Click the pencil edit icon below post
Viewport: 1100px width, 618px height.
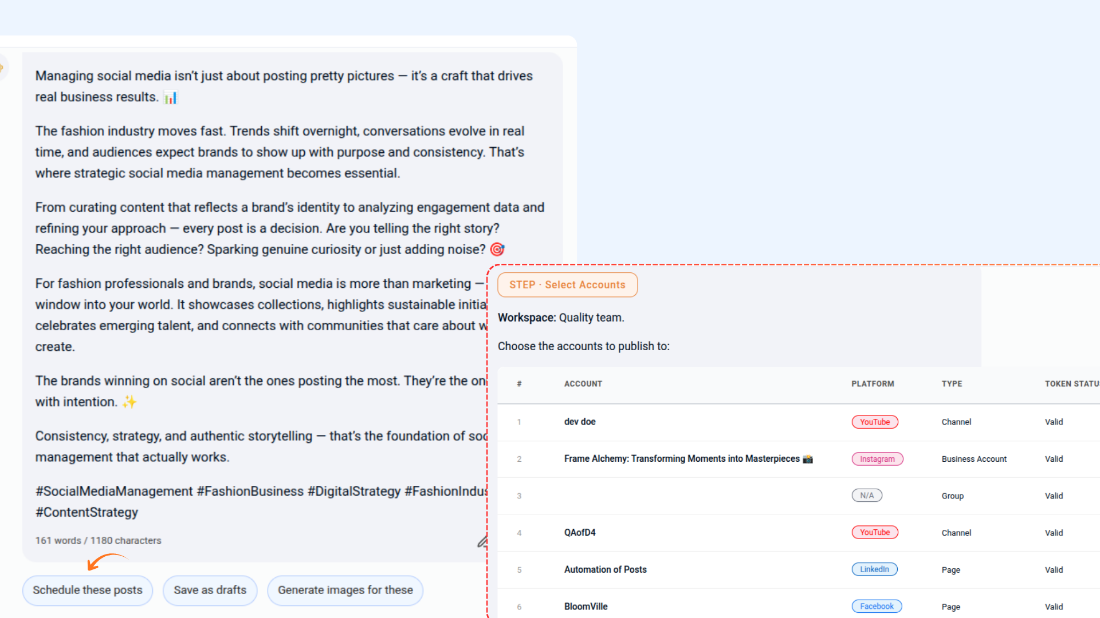pyautogui.click(x=482, y=541)
